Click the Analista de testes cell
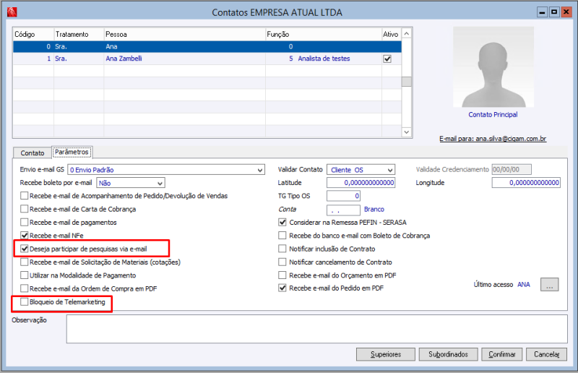Image resolution: width=578 pixels, height=373 pixels. [x=324, y=59]
